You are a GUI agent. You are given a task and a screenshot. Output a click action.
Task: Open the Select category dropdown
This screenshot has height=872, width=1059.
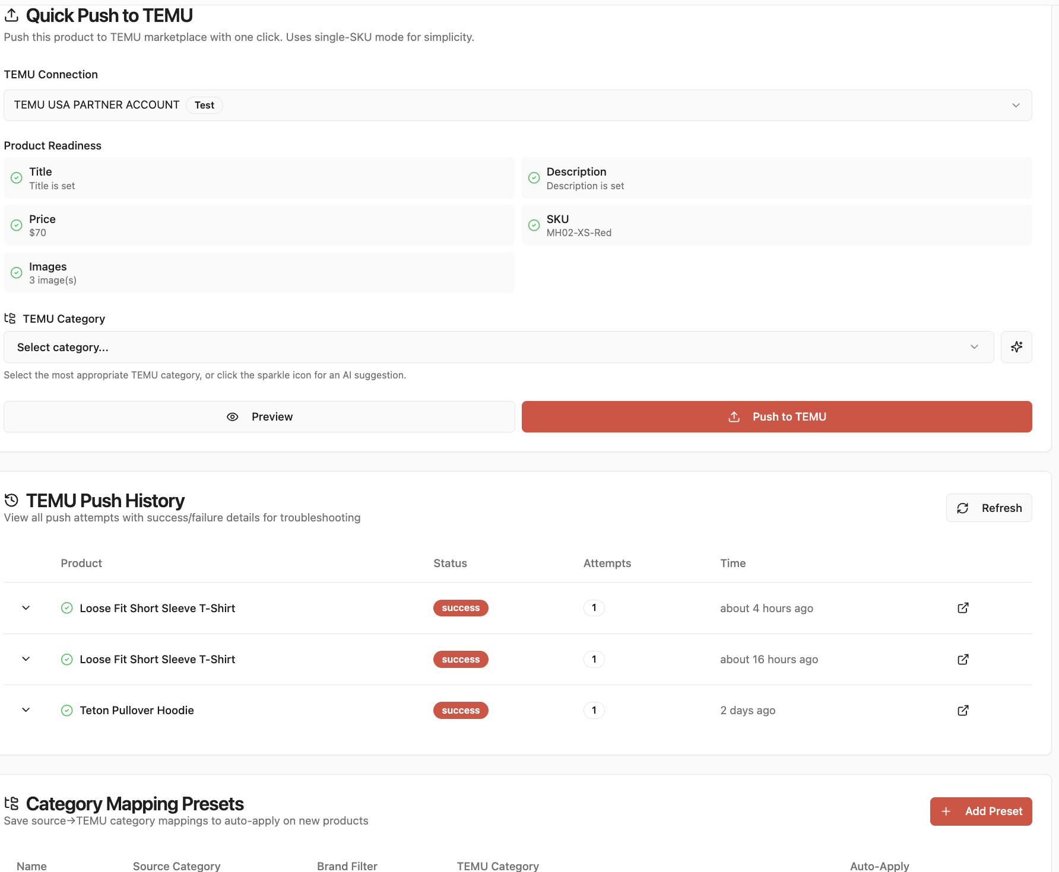(974, 347)
